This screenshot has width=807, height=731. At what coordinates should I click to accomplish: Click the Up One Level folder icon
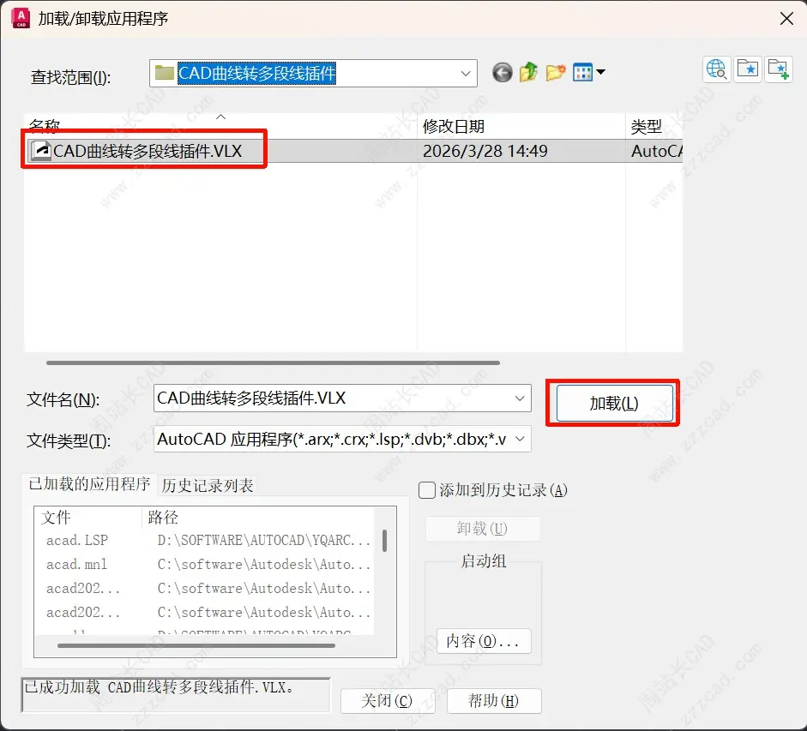coord(528,72)
